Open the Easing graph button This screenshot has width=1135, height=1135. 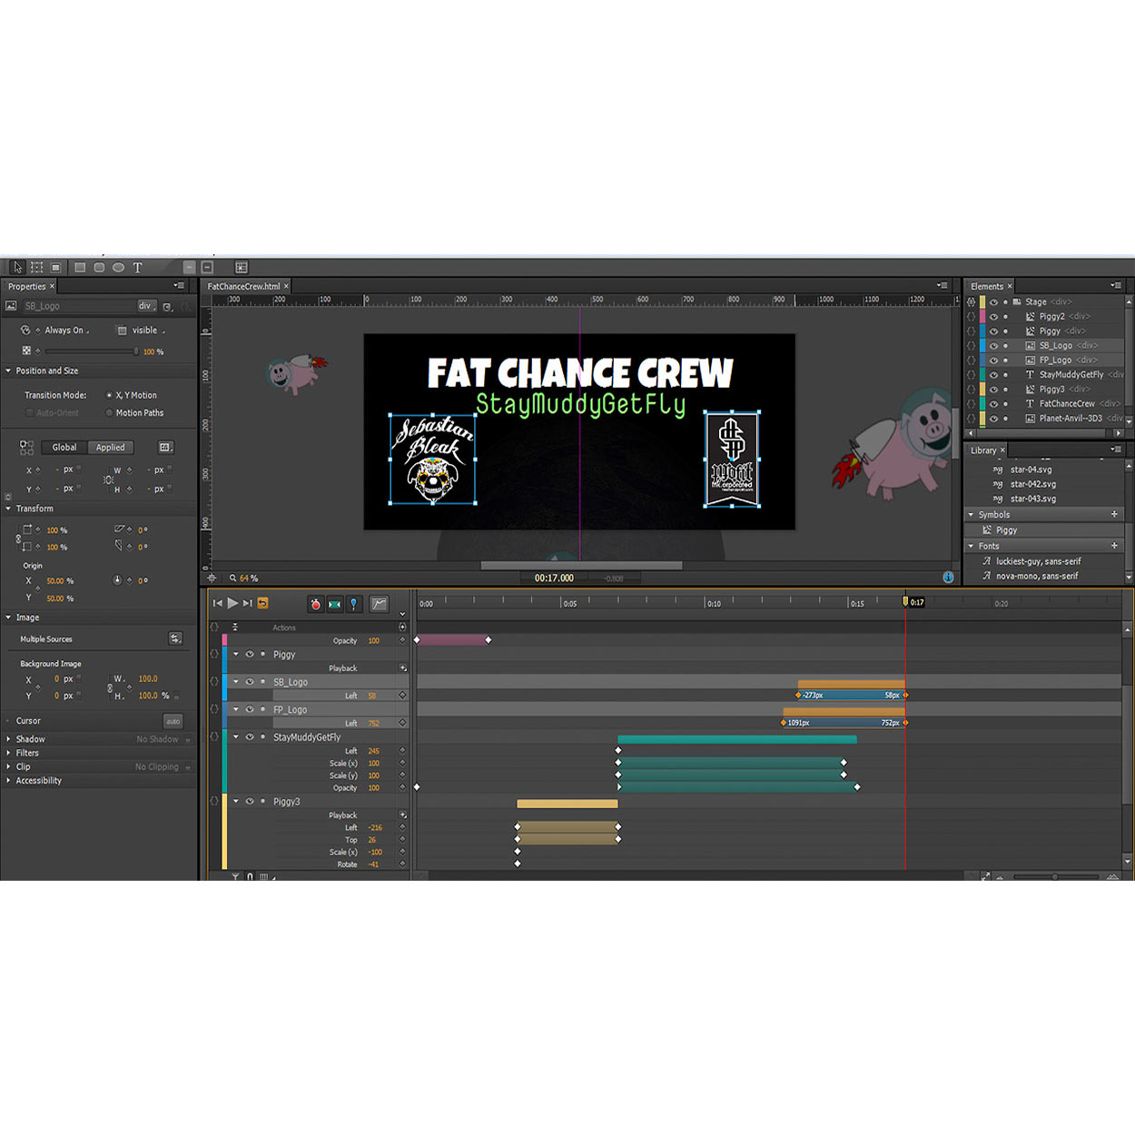pos(379,603)
